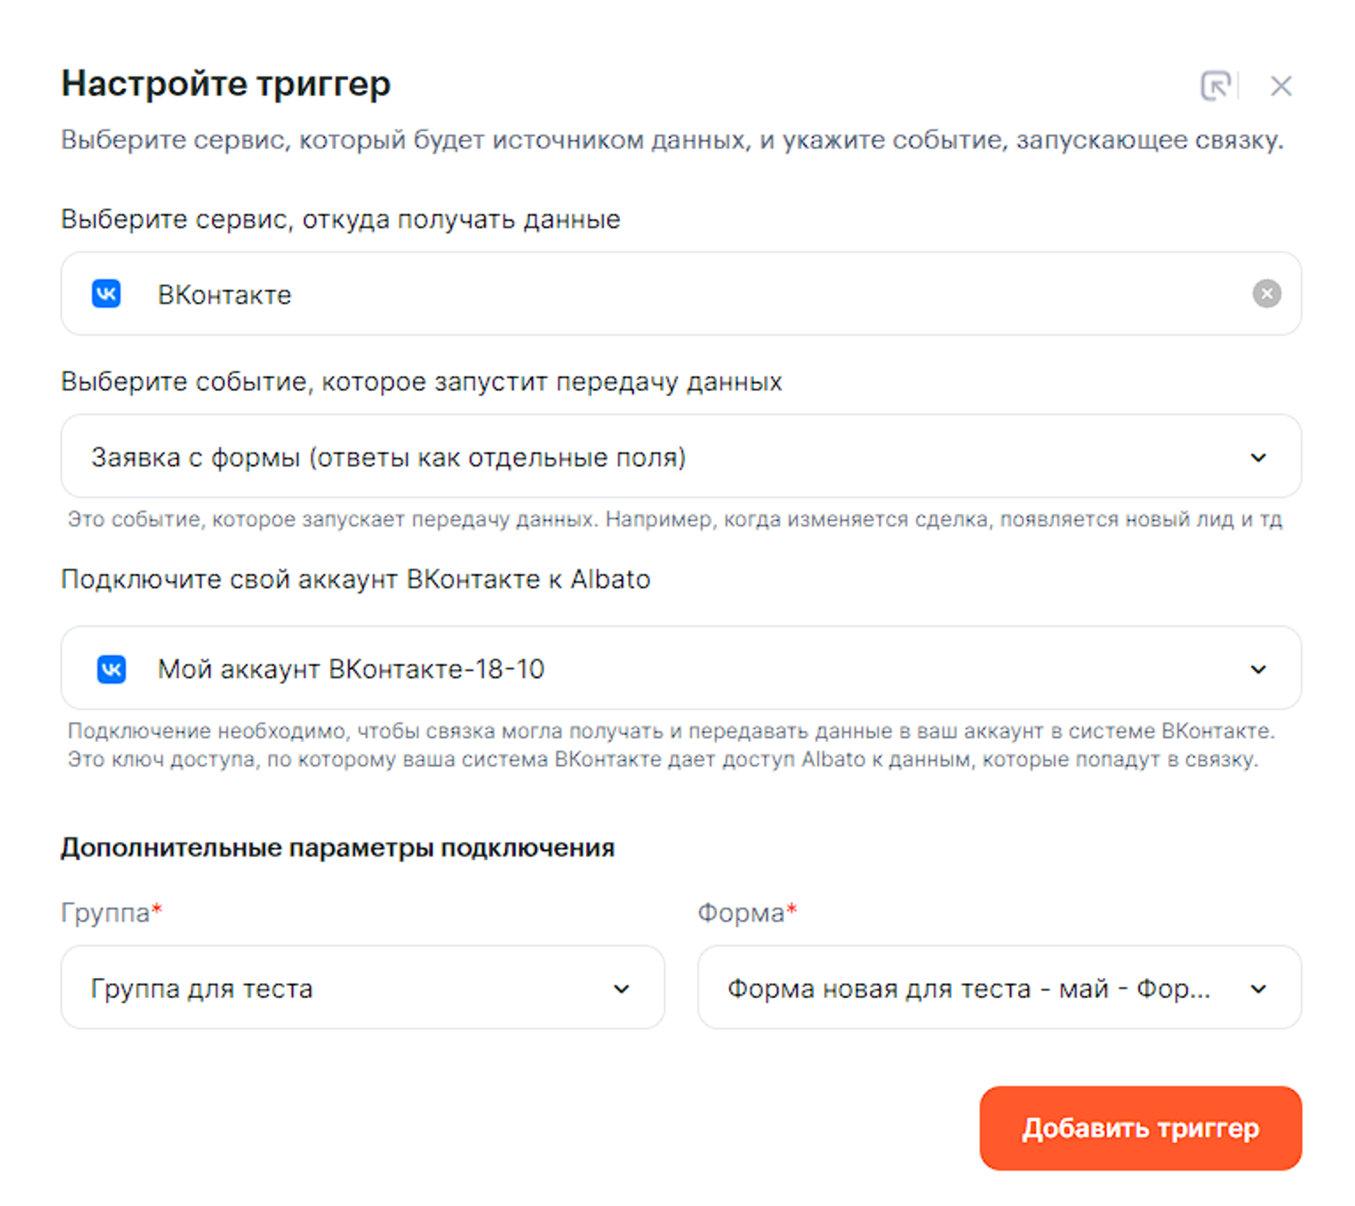1355x1206 pixels.
Task: Open Мой аккаунт ВКонтакте-18-10 account selector
Action: [351, 670]
